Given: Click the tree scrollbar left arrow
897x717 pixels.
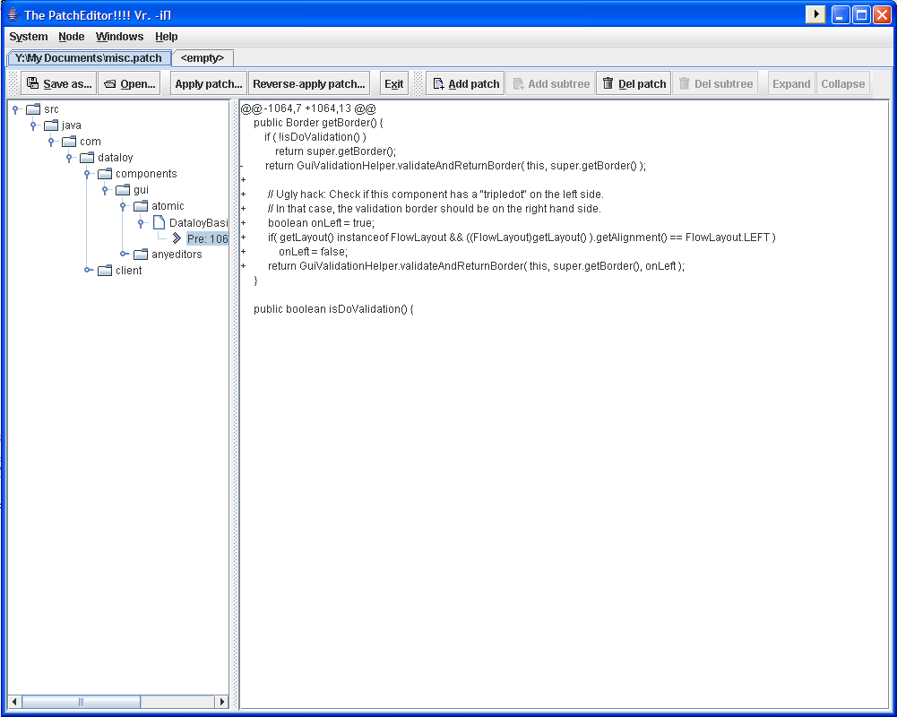Looking at the screenshot, I should 14,702.
